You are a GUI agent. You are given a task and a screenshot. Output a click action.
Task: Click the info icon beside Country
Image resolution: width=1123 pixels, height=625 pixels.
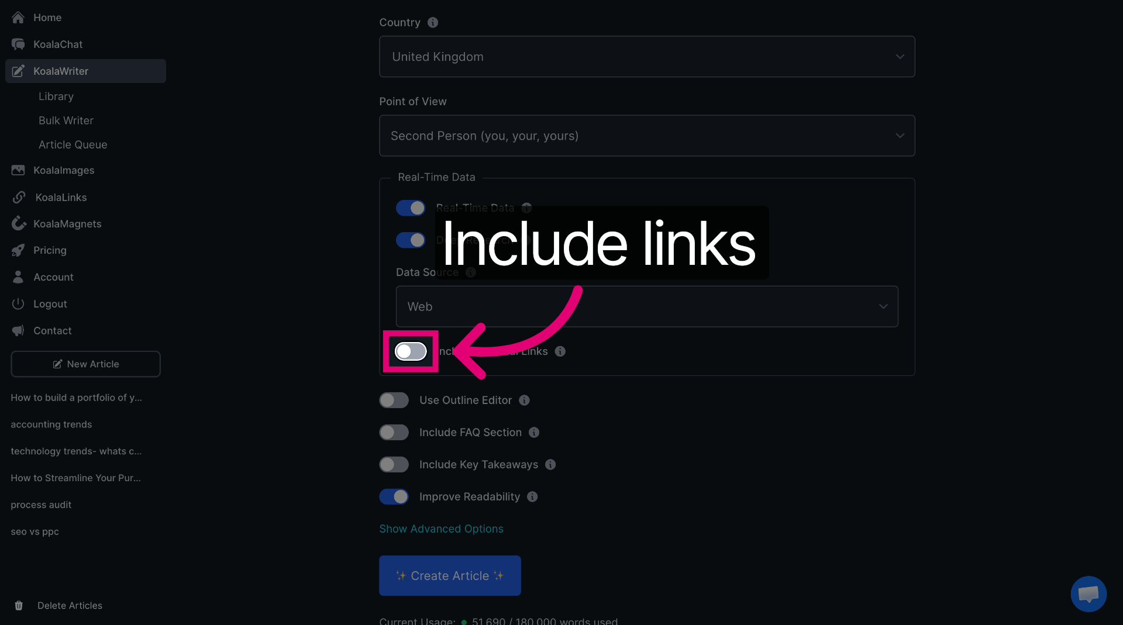433,22
